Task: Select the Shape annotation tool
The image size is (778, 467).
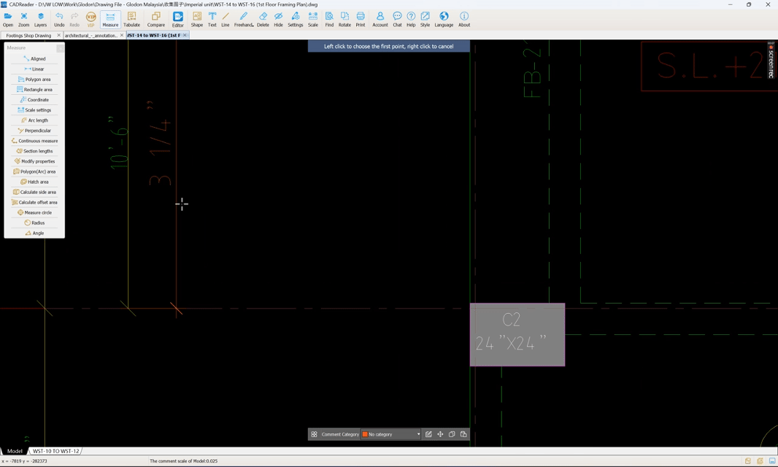Action: tap(197, 19)
